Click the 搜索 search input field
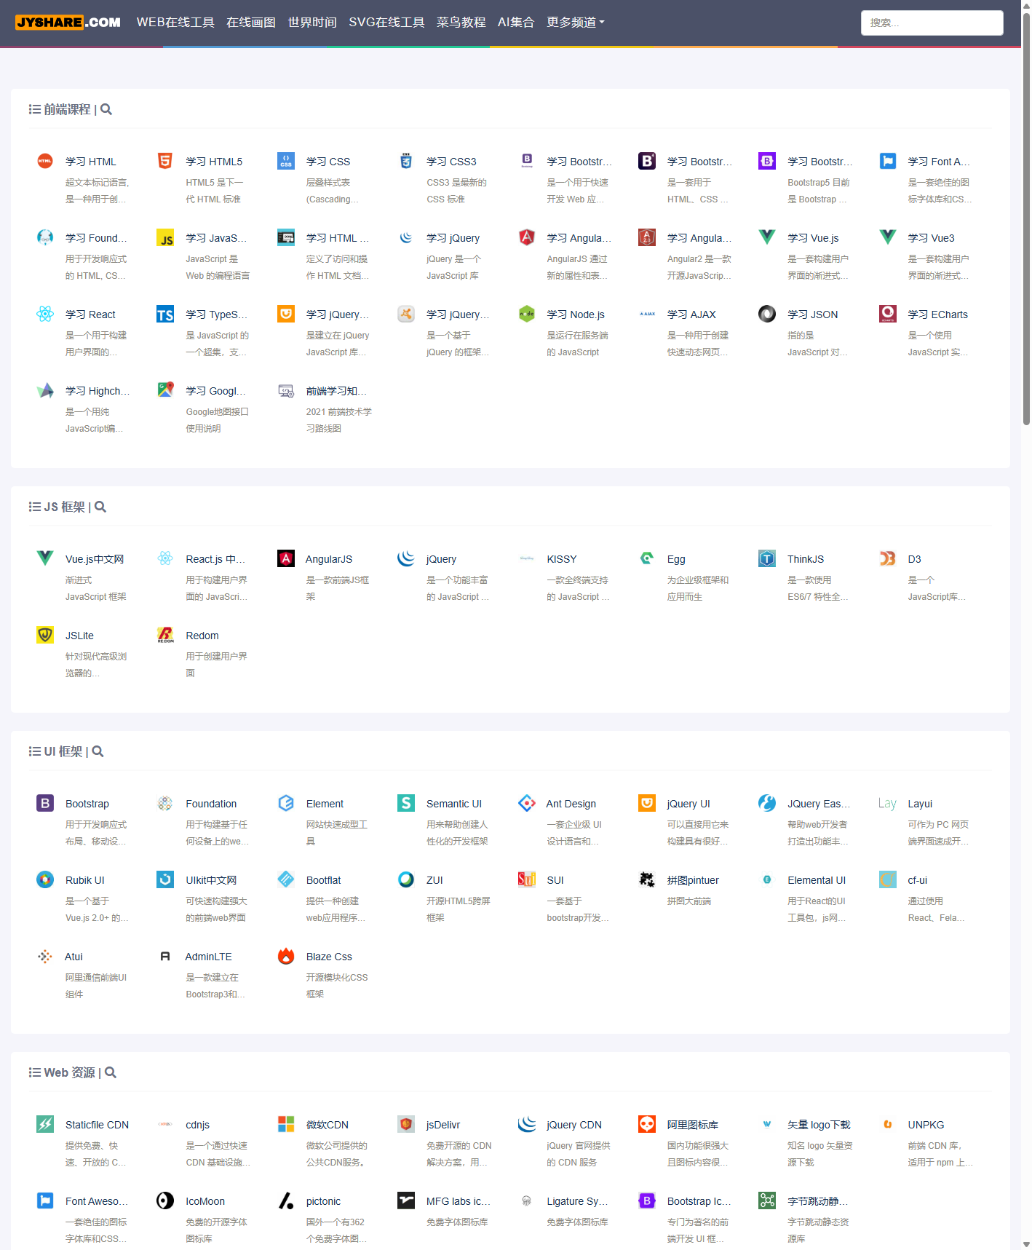This screenshot has width=1032, height=1250. coord(932,23)
